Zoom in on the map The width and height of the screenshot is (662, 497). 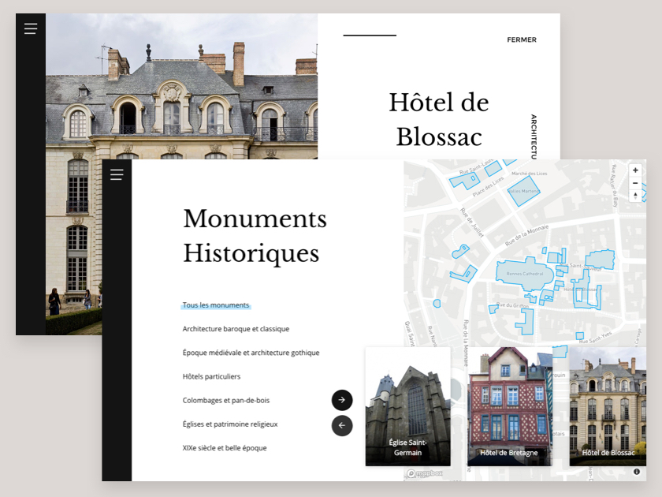tap(635, 170)
